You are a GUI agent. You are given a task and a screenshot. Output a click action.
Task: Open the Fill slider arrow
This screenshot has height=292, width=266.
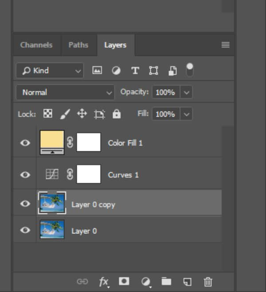[x=186, y=114]
